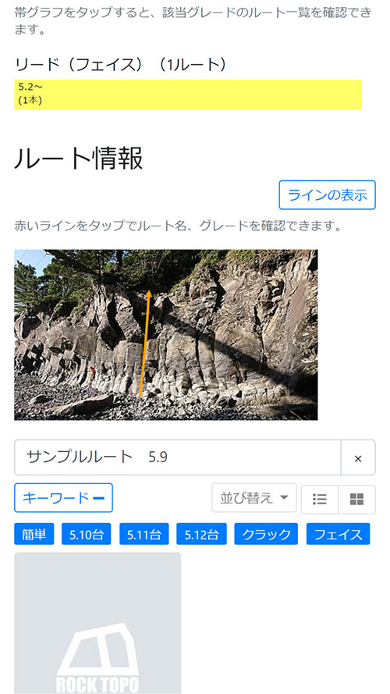Click the climber figure in cliff photo
The image size is (390, 694).
[x=92, y=374]
